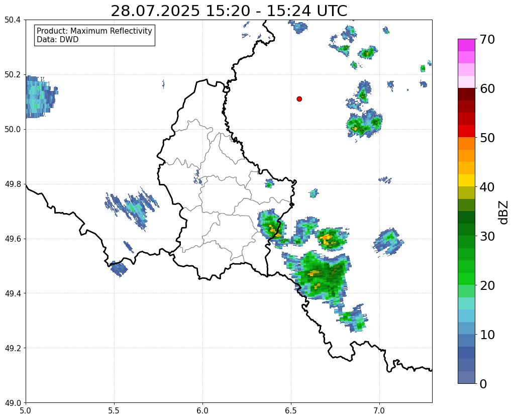The width and height of the screenshot is (514, 419).
Task: Click the 49.8 latitude tick label
Action: pyautogui.click(x=13, y=184)
